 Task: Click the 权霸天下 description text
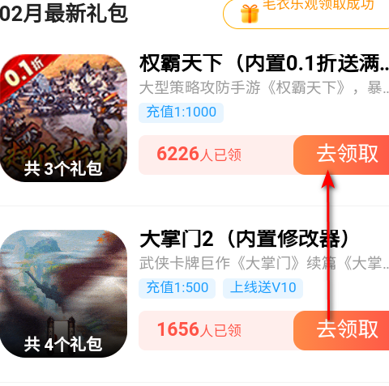coord(264,88)
